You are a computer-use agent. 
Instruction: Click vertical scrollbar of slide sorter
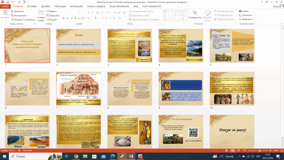tap(282, 87)
